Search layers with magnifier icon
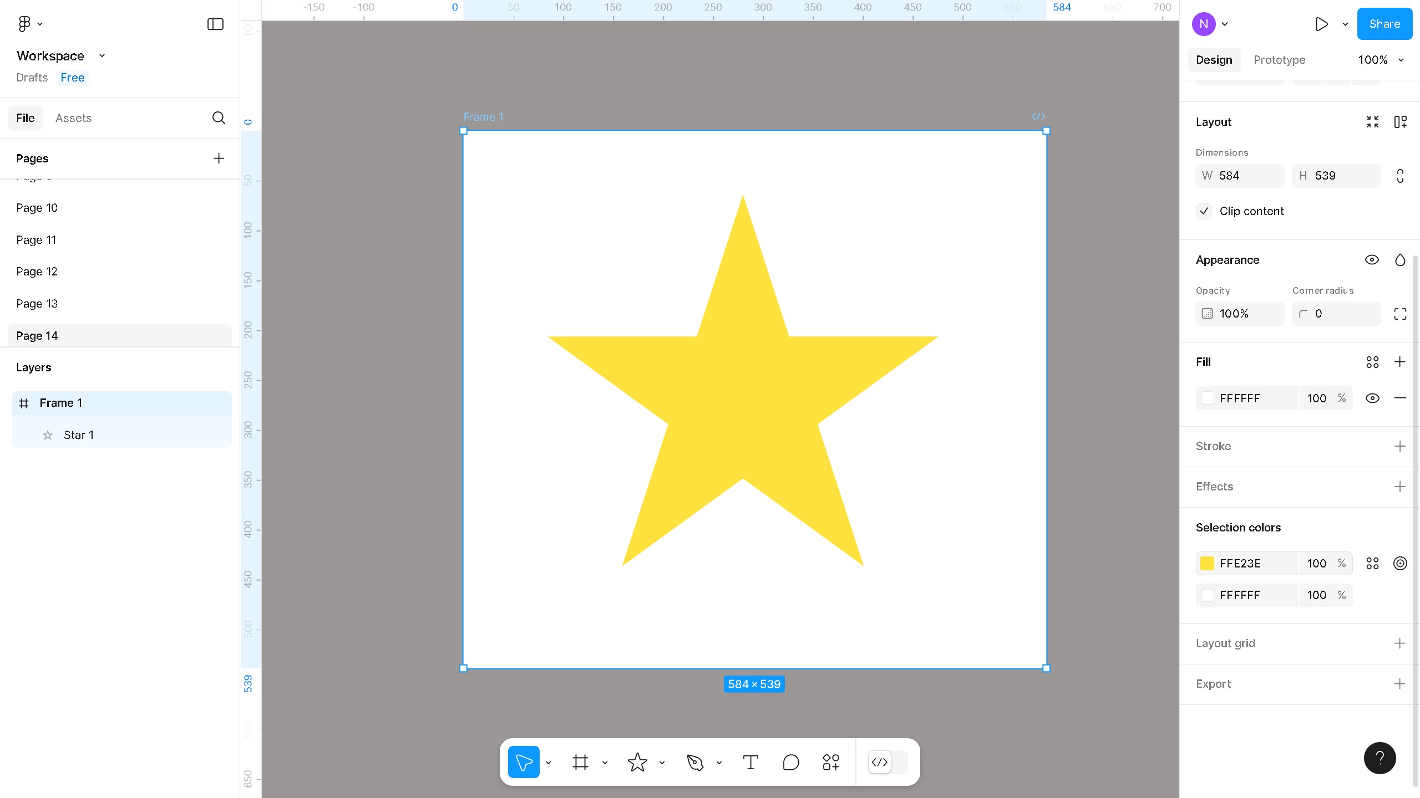Image resolution: width=1420 pixels, height=798 pixels. tap(219, 118)
